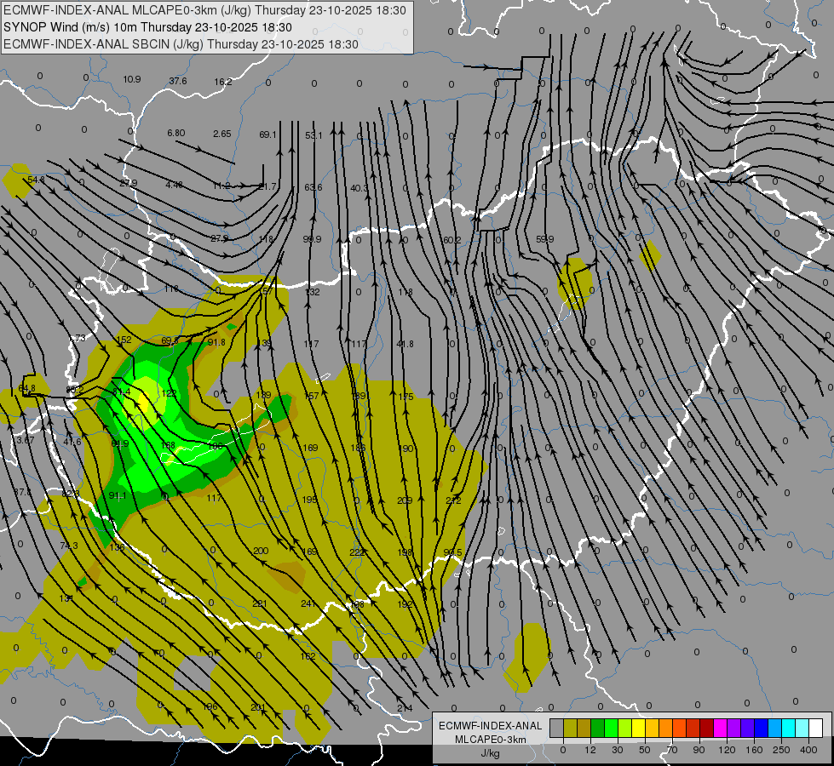
Task: Click the map value 175
Action: pos(405,397)
